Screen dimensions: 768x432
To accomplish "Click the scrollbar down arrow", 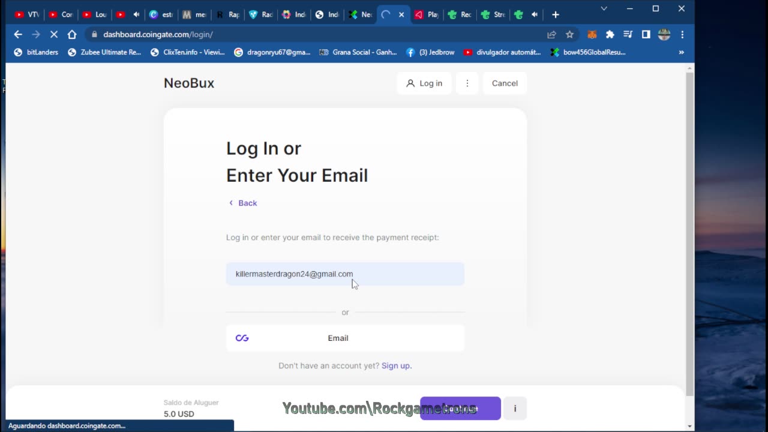I will coord(689,427).
